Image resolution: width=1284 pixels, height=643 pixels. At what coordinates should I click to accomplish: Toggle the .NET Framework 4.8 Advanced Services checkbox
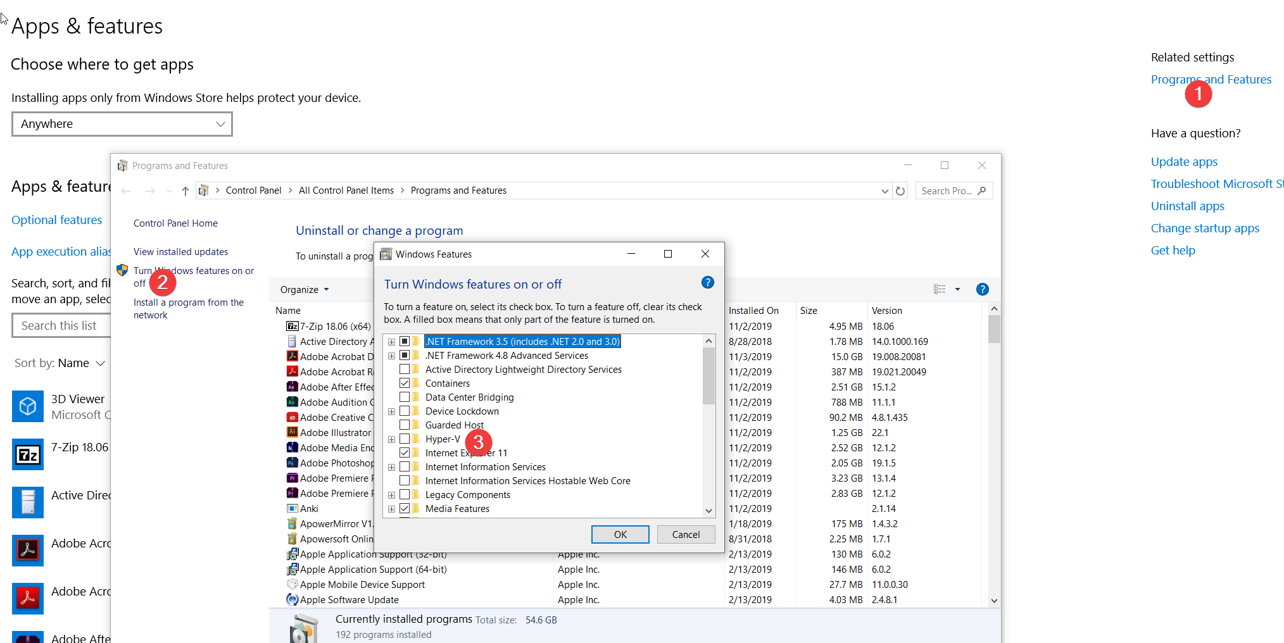coord(405,355)
